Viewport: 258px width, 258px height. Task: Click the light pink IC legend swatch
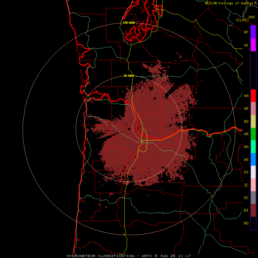tap(253, 185)
